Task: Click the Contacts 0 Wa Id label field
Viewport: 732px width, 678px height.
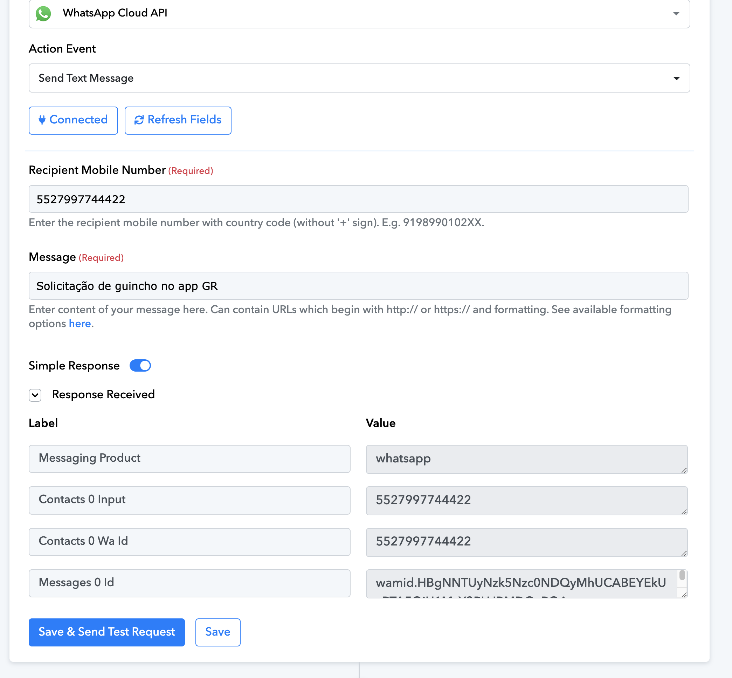Action: coord(189,542)
